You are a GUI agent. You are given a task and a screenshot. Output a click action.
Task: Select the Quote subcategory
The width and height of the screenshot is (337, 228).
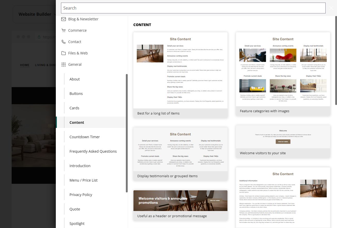(75, 209)
